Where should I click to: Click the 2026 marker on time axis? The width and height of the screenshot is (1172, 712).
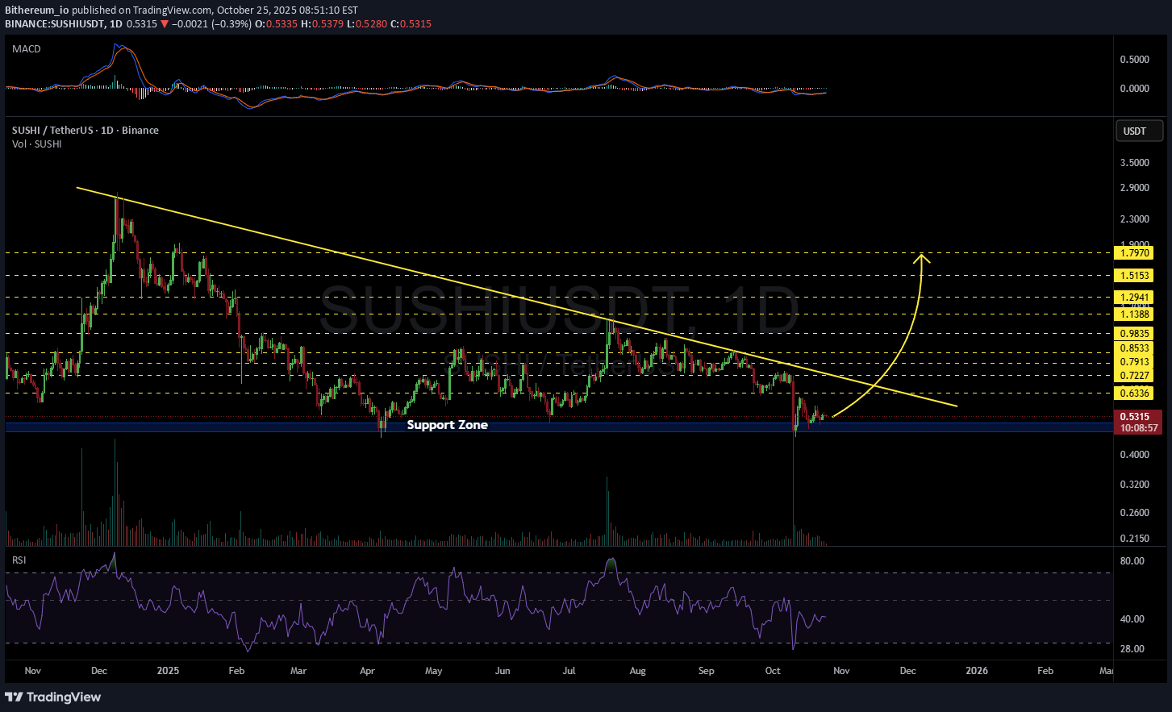976,670
